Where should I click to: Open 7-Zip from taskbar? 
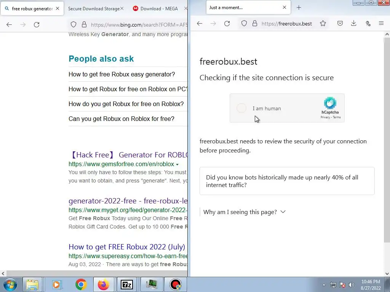tap(126, 284)
